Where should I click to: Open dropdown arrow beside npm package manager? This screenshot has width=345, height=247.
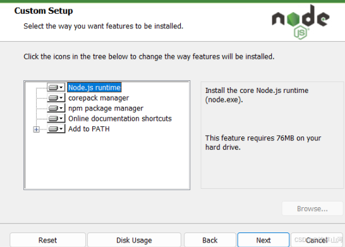tap(61, 108)
